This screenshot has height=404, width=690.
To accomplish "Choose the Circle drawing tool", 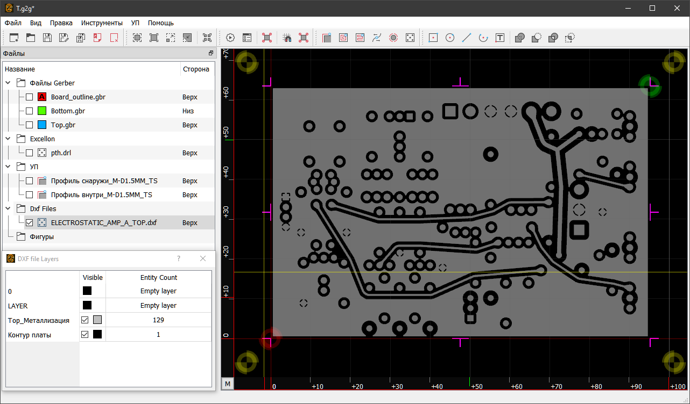I will coord(450,38).
